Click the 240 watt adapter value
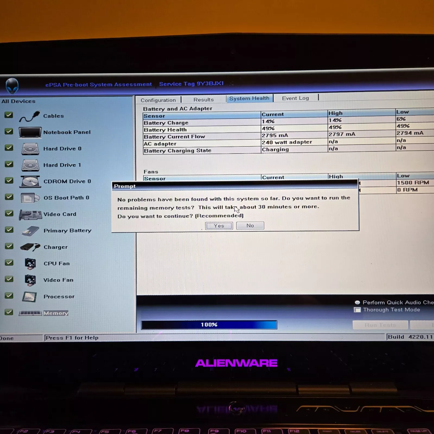The height and width of the screenshot is (434, 434). pyautogui.click(x=287, y=142)
